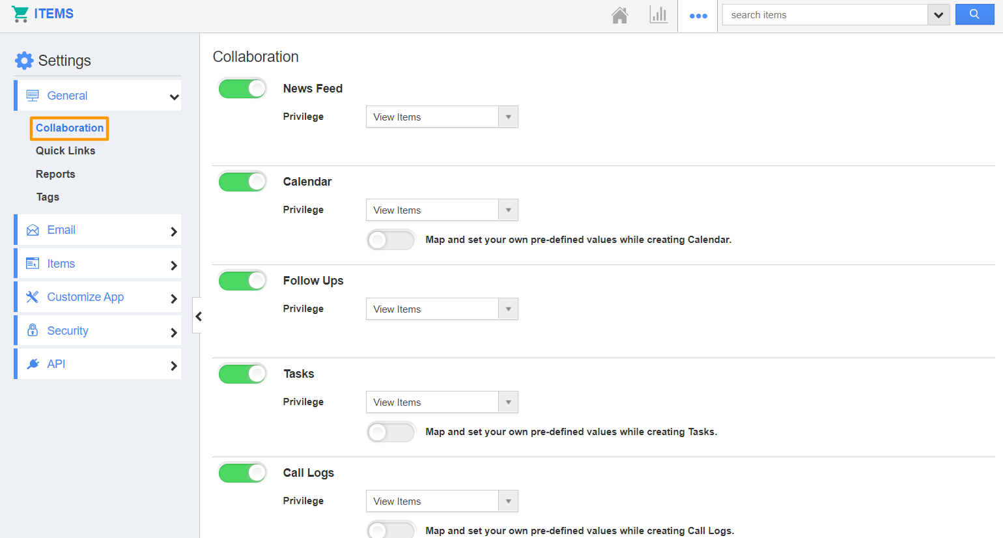The width and height of the screenshot is (1003, 538).
Task: Click the three dots more icon
Action: pos(698,16)
